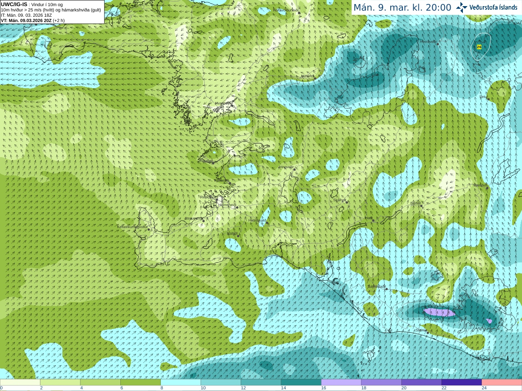Pick the 6–8 m/s green legend swatch
Image resolution: width=522 pixels, height=391 pixels.
(x=141, y=382)
